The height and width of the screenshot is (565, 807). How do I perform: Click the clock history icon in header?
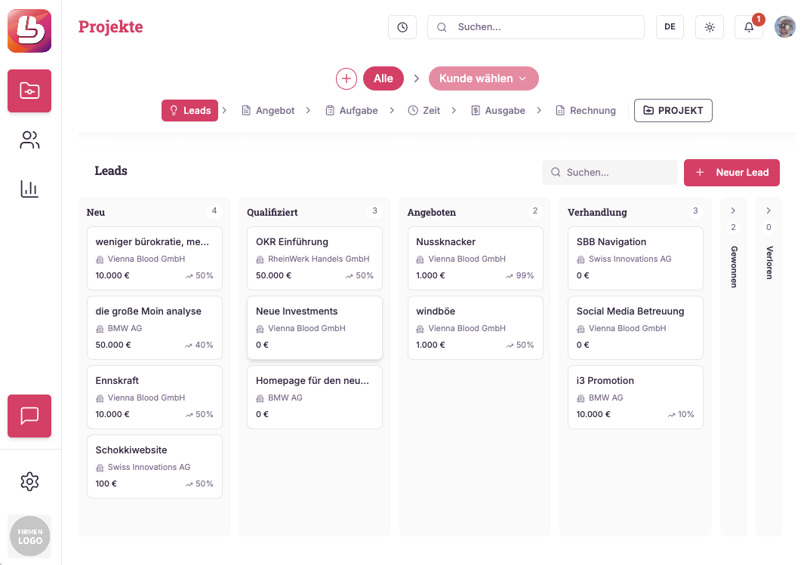pyautogui.click(x=402, y=27)
